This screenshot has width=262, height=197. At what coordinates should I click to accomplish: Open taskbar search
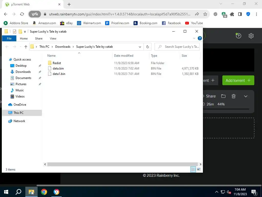[18, 192]
